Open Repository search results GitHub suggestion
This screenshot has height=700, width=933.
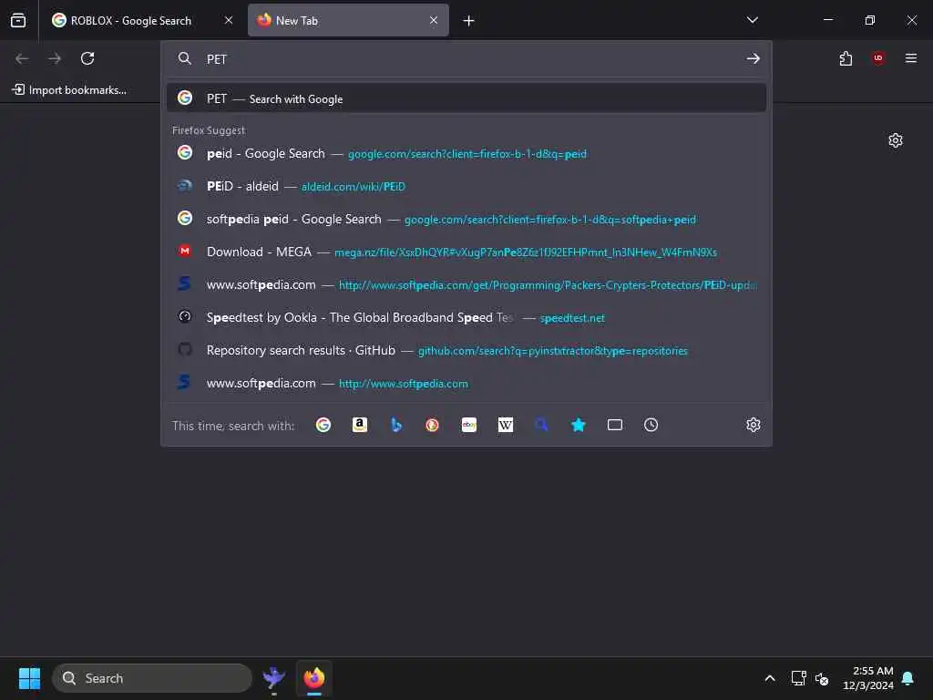pos(466,351)
